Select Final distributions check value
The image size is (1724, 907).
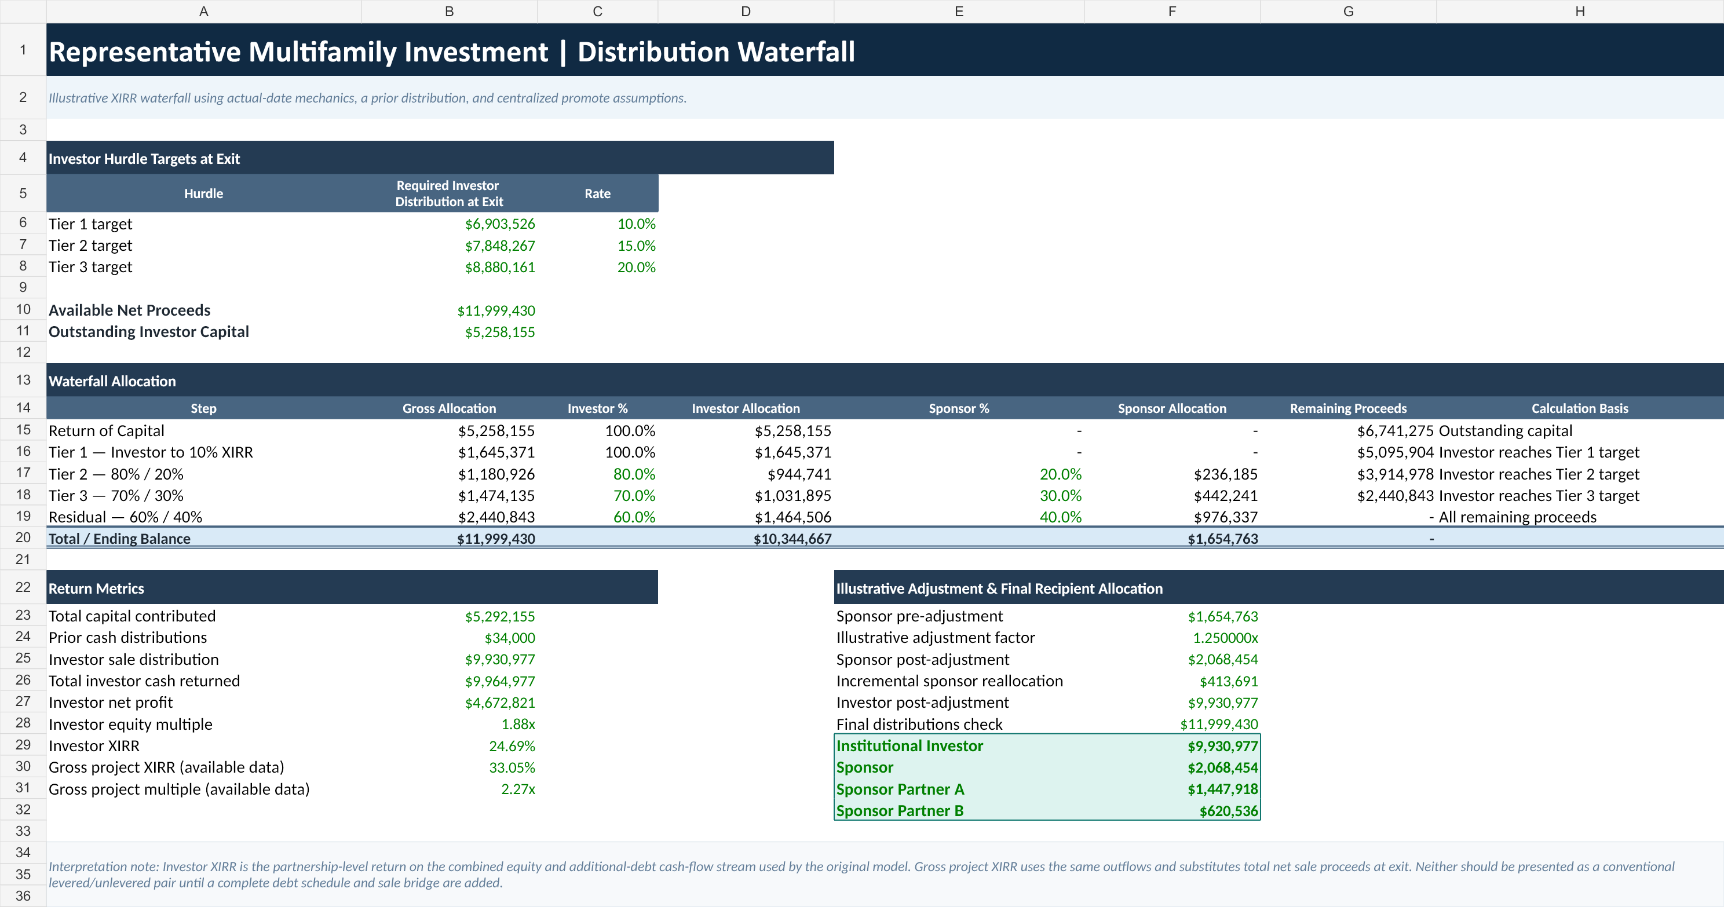coord(1219,725)
